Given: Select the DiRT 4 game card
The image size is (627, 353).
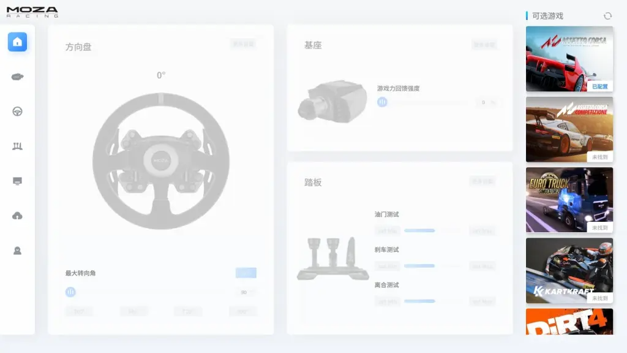Looking at the screenshot, I should point(569,321).
